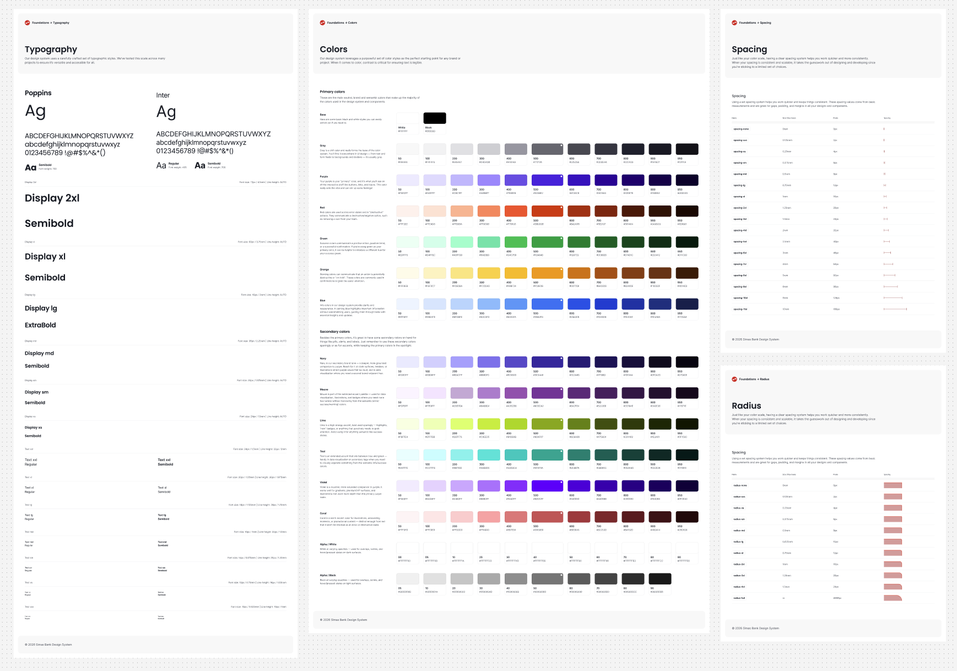This screenshot has height=671, width=957.
Task: Choose the Green 500 swatch
Action: 548,242
